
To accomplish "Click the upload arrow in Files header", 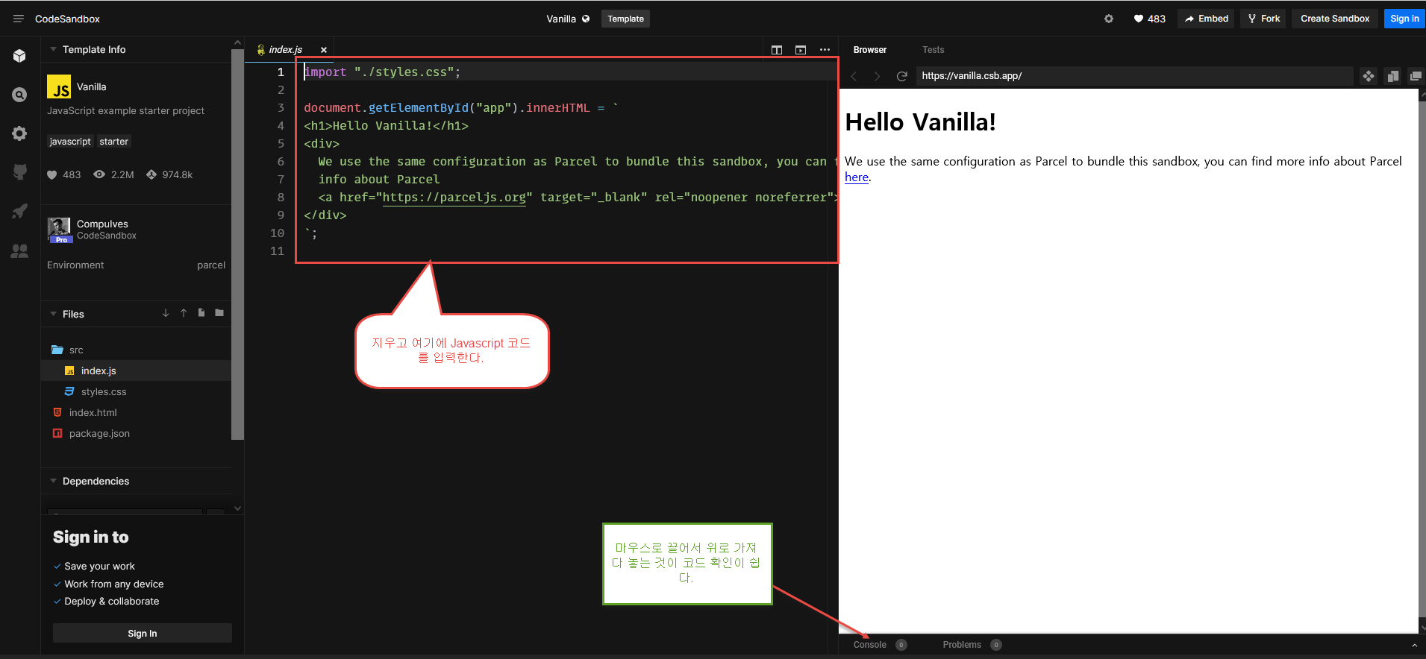I will tap(184, 313).
